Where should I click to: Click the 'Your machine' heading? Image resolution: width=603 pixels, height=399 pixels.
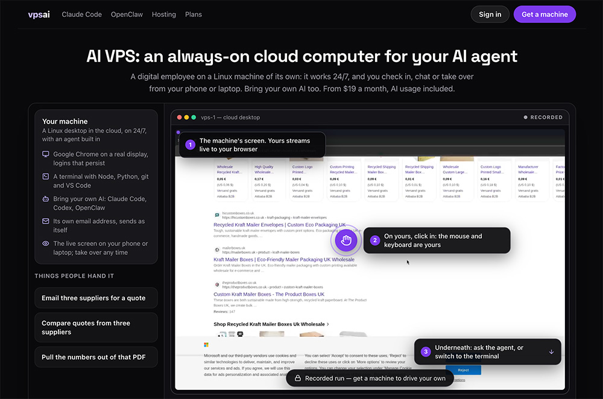click(x=65, y=122)
